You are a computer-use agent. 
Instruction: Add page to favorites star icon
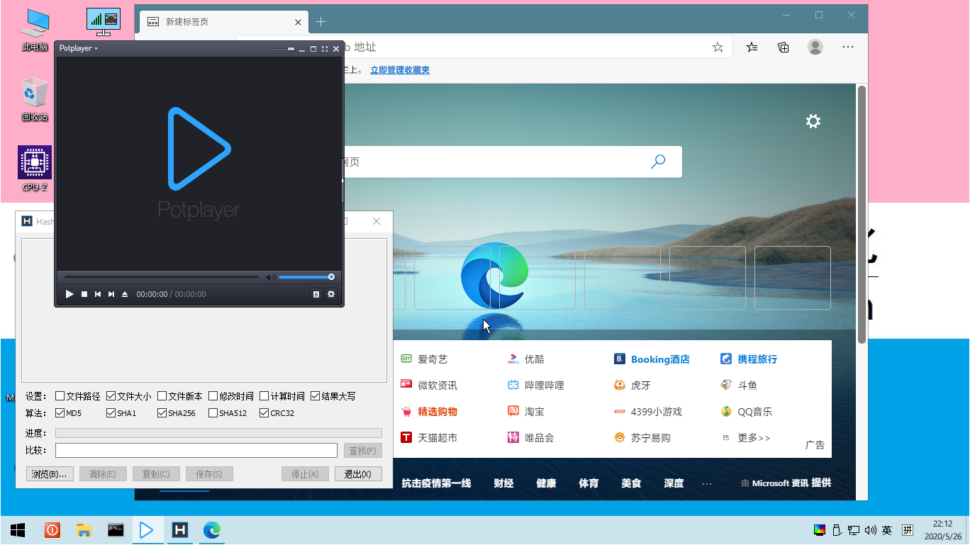click(718, 47)
